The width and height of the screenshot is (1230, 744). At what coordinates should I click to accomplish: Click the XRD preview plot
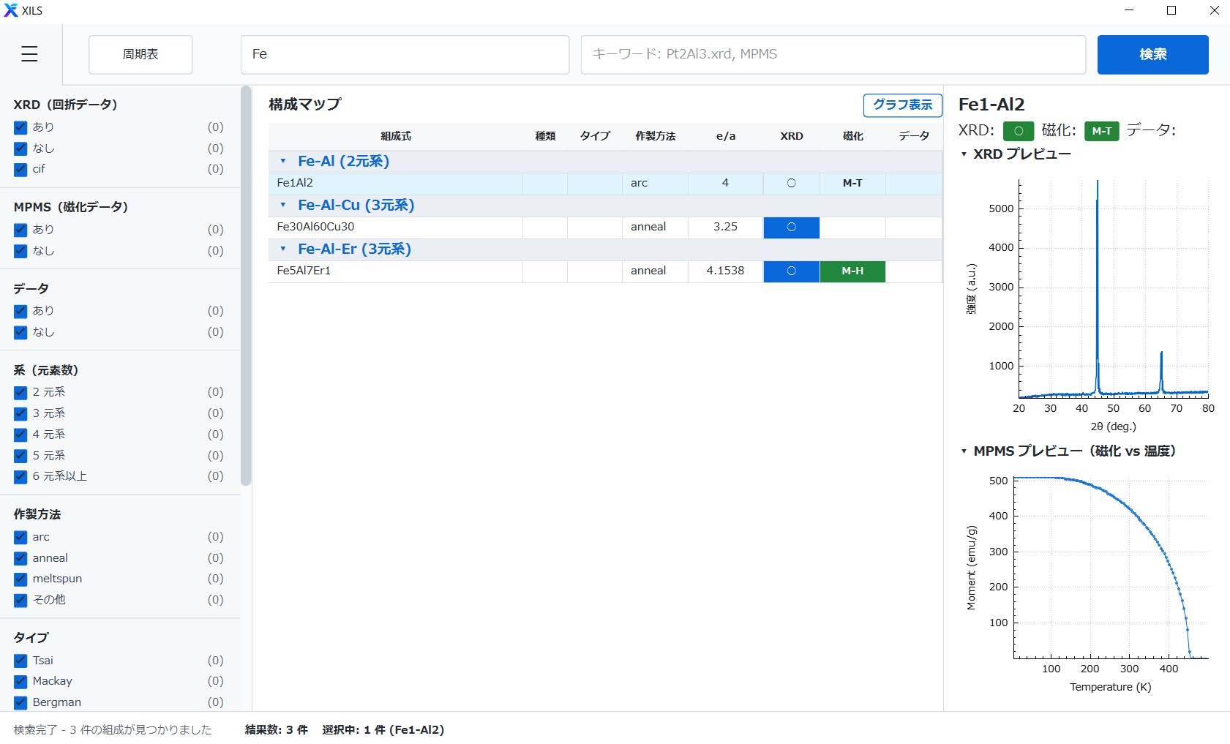point(1113,289)
